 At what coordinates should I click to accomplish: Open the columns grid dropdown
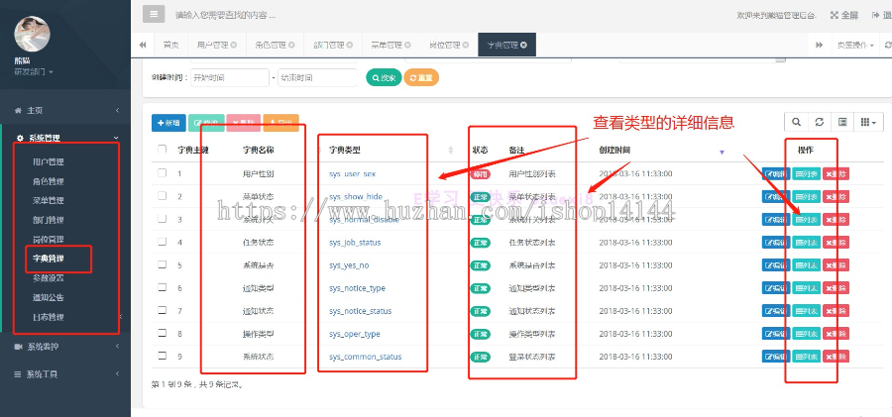[868, 122]
